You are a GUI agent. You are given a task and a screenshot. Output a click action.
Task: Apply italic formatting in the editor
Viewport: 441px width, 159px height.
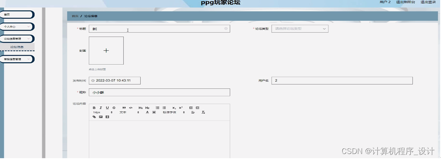pos(101,108)
